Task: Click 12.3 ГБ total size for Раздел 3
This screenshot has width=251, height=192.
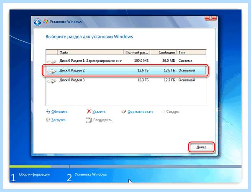Action: [x=143, y=80]
